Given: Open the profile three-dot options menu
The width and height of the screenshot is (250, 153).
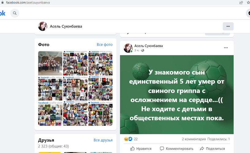Looking at the screenshot, I should coord(228,26).
